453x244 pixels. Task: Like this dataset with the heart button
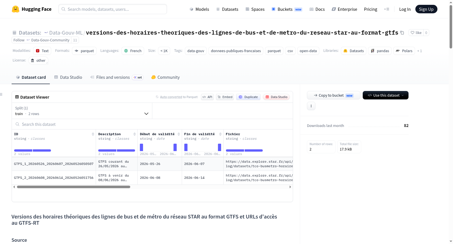(x=416, y=33)
